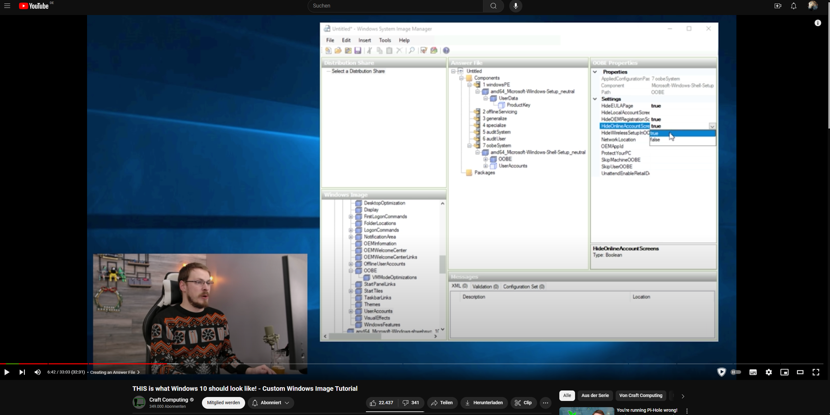Viewport: 830px width, 415px height.
Task: Select the Aus der Serie chip
Action: [x=595, y=395]
